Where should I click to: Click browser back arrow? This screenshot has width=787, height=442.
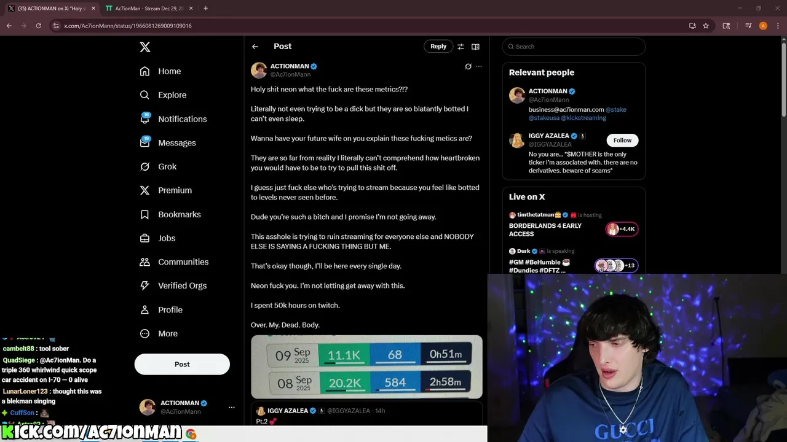coord(9,26)
